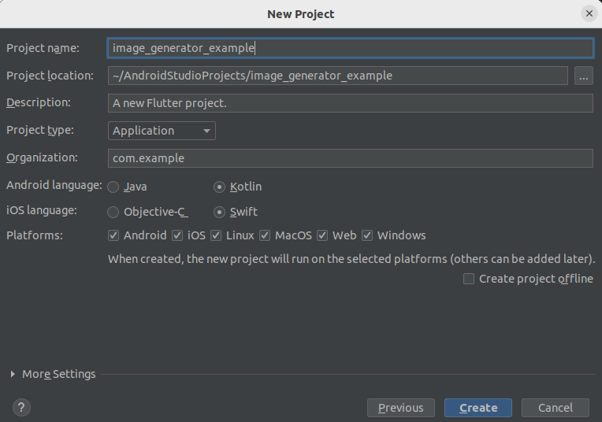
Task: Choose Objective-C for iOS language
Action: (x=113, y=212)
